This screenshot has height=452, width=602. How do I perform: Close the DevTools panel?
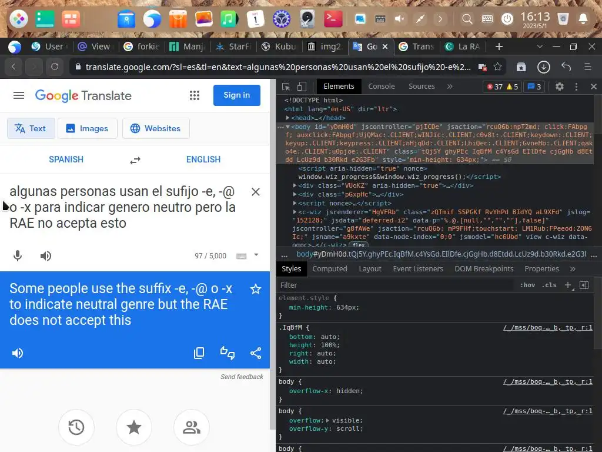point(594,87)
